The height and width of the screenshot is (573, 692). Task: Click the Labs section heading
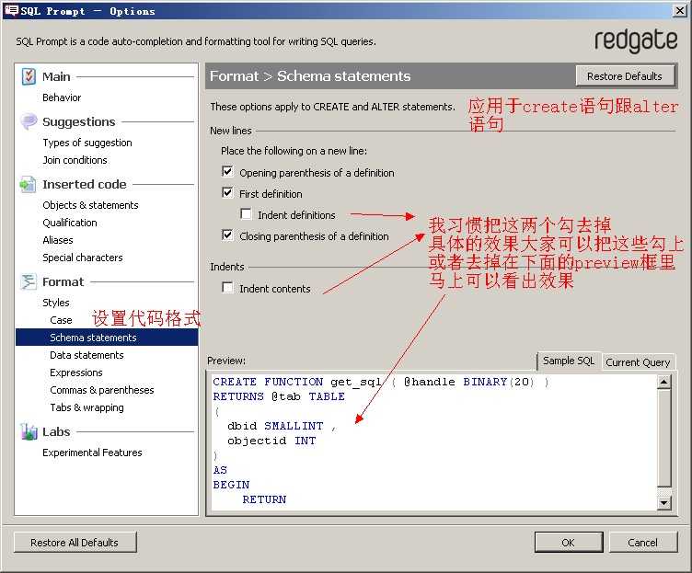56,432
